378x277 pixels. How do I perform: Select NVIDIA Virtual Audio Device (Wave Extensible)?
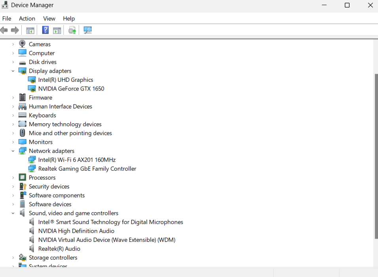(107, 240)
